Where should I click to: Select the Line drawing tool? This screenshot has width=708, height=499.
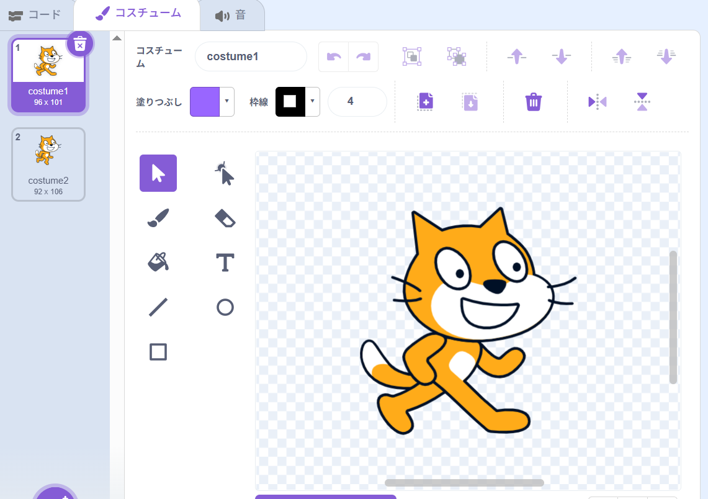pos(158,307)
